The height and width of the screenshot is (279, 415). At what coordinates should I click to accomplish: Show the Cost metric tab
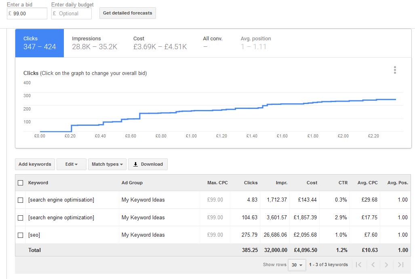(x=160, y=43)
